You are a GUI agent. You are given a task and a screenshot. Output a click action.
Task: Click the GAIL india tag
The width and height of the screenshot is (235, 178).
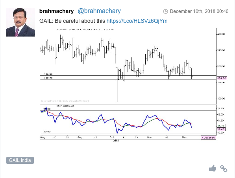point(20,160)
